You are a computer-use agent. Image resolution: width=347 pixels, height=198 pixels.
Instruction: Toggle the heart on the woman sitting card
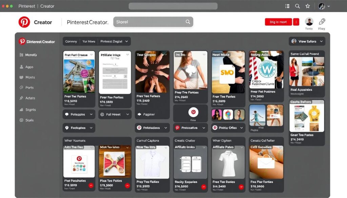pos(204,54)
